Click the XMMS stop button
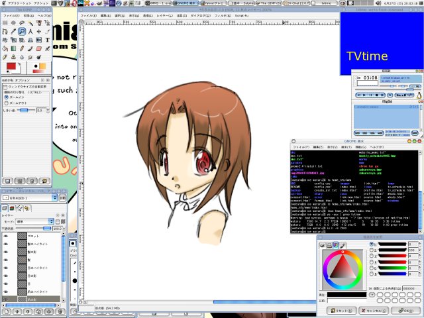 click(x=376, y=95)
